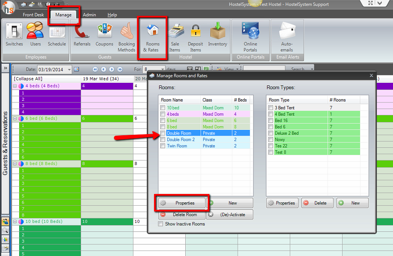The image size is (393, 256).
Task: Expand the Guests & Reservations side panel
Action: pos(5,68)
